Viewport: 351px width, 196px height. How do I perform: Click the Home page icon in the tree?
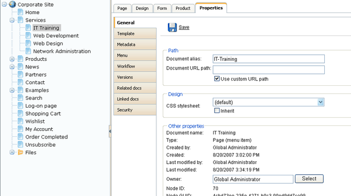pyautogui.click(x=20, y=12)
